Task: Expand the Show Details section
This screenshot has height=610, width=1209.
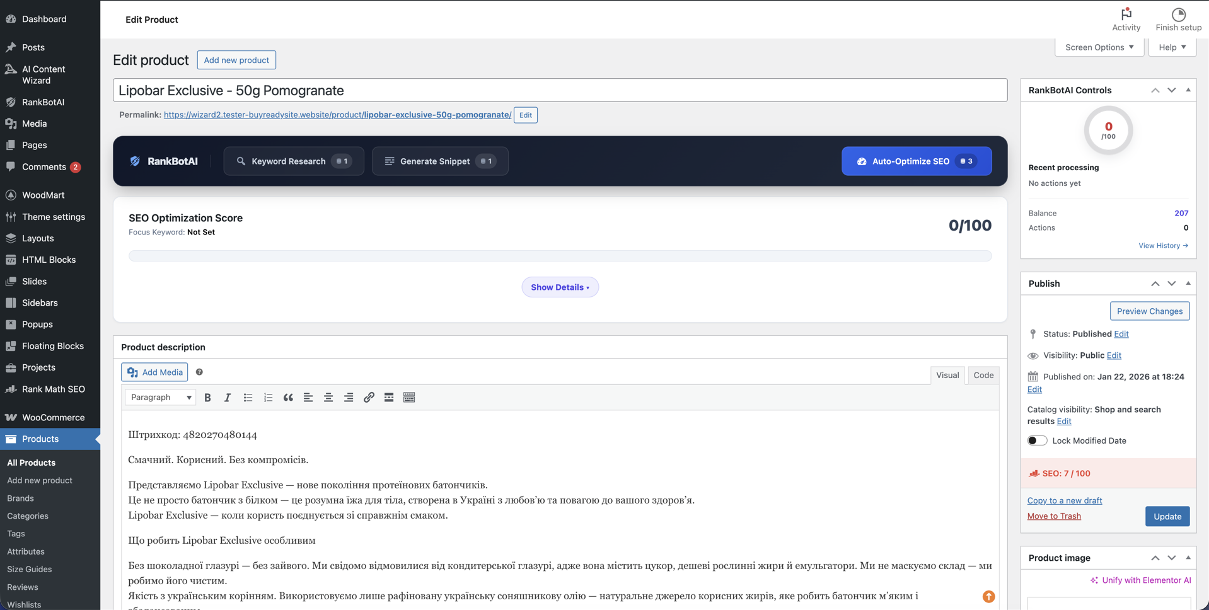Action: pos(560,287)
